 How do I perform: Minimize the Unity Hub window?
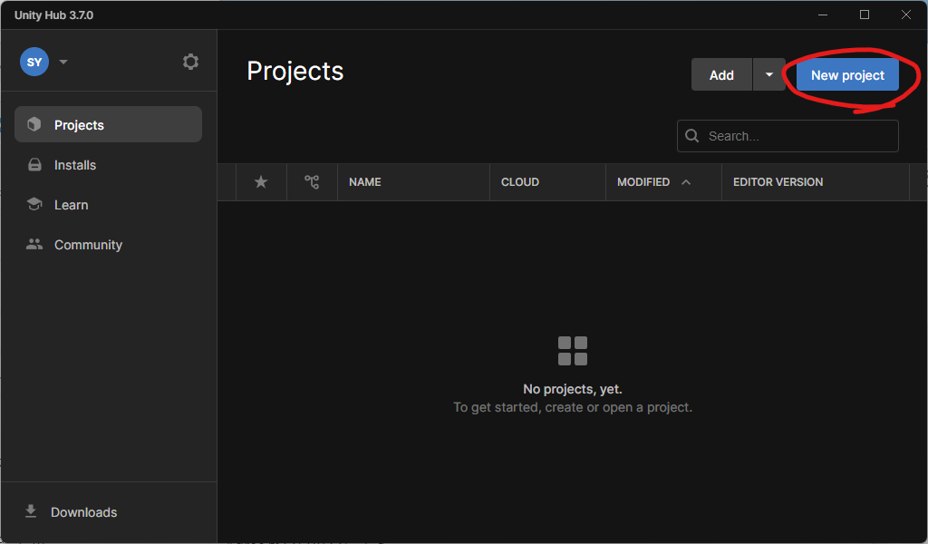[x=823, y=15]
